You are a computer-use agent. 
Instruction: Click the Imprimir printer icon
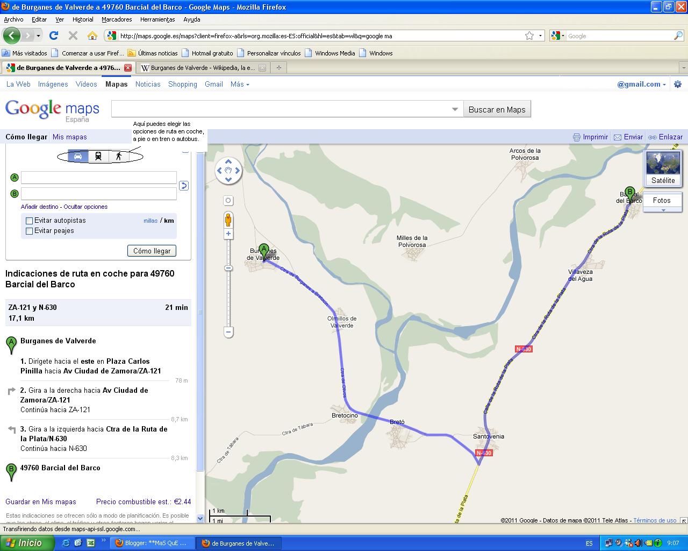576,137
